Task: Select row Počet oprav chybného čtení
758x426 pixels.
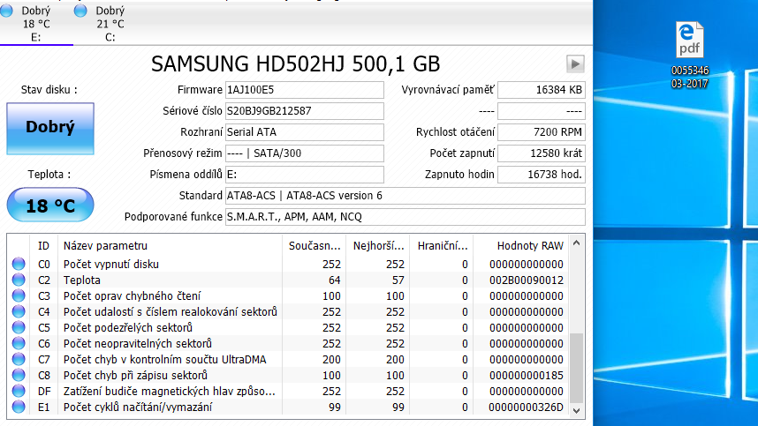Action: point(288,295)
